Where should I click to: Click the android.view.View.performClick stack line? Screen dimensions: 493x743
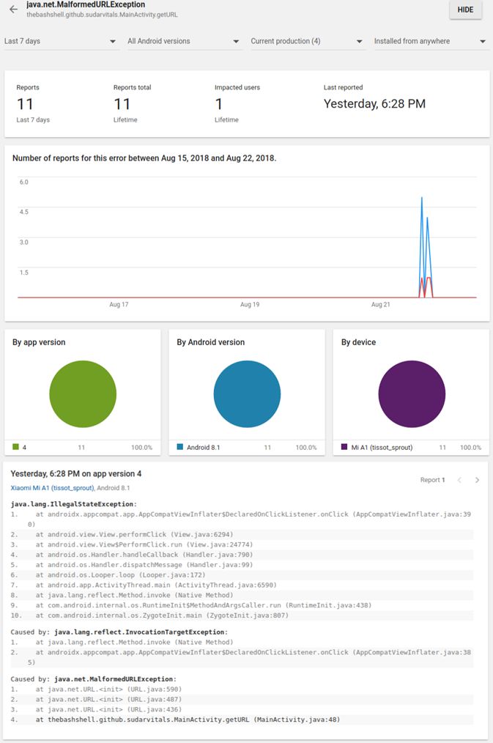pyautogui.click(x=242, y=534)
